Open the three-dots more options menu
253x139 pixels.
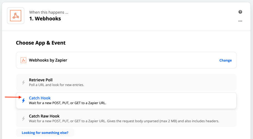point(240,21)
